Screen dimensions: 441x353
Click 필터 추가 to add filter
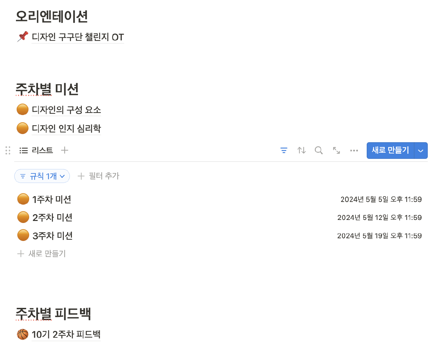pyautogui.click(x=99, y=176)
